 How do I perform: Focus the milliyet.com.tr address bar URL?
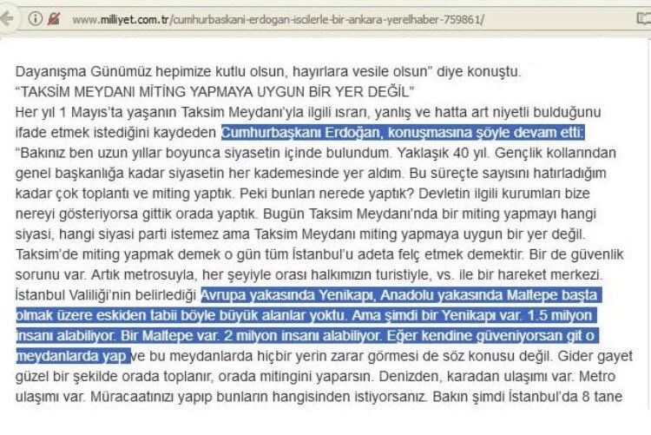click(x=278, y=19)
